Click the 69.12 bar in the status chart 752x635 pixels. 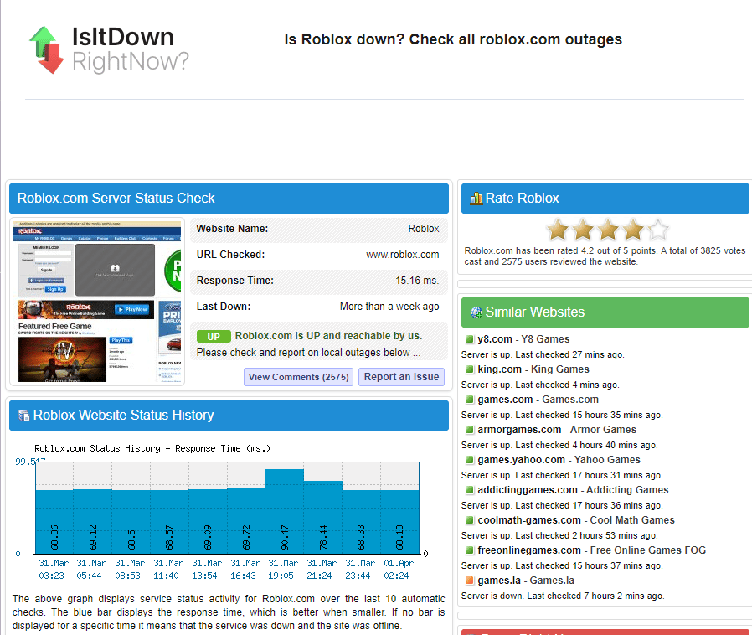tap(93, 521)
